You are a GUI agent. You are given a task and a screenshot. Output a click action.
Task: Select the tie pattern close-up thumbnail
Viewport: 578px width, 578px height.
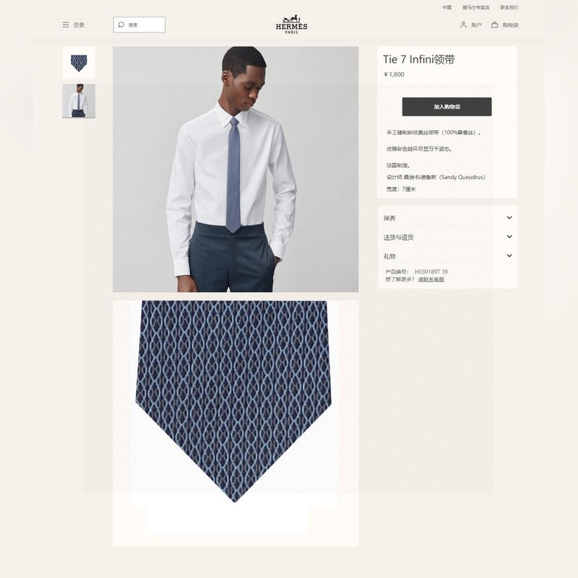tap(79, 63)
